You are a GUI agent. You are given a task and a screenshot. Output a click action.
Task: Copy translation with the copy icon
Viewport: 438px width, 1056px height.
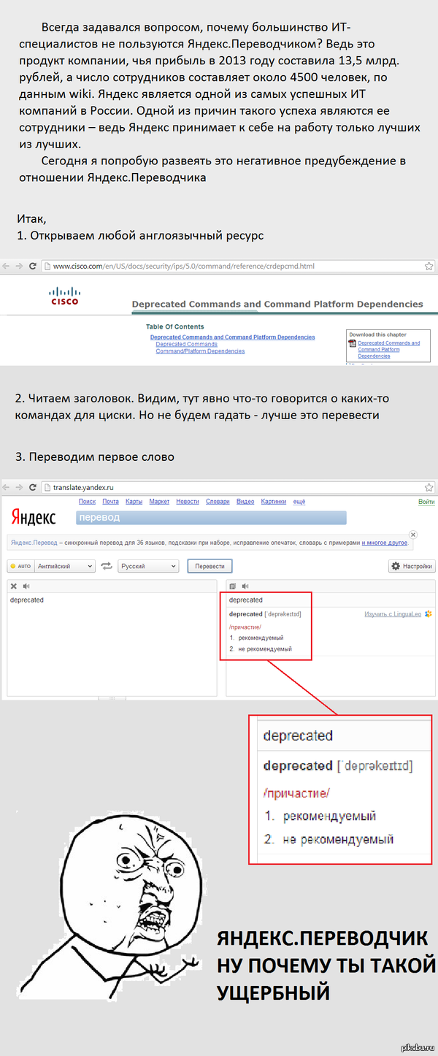[232, 586]
